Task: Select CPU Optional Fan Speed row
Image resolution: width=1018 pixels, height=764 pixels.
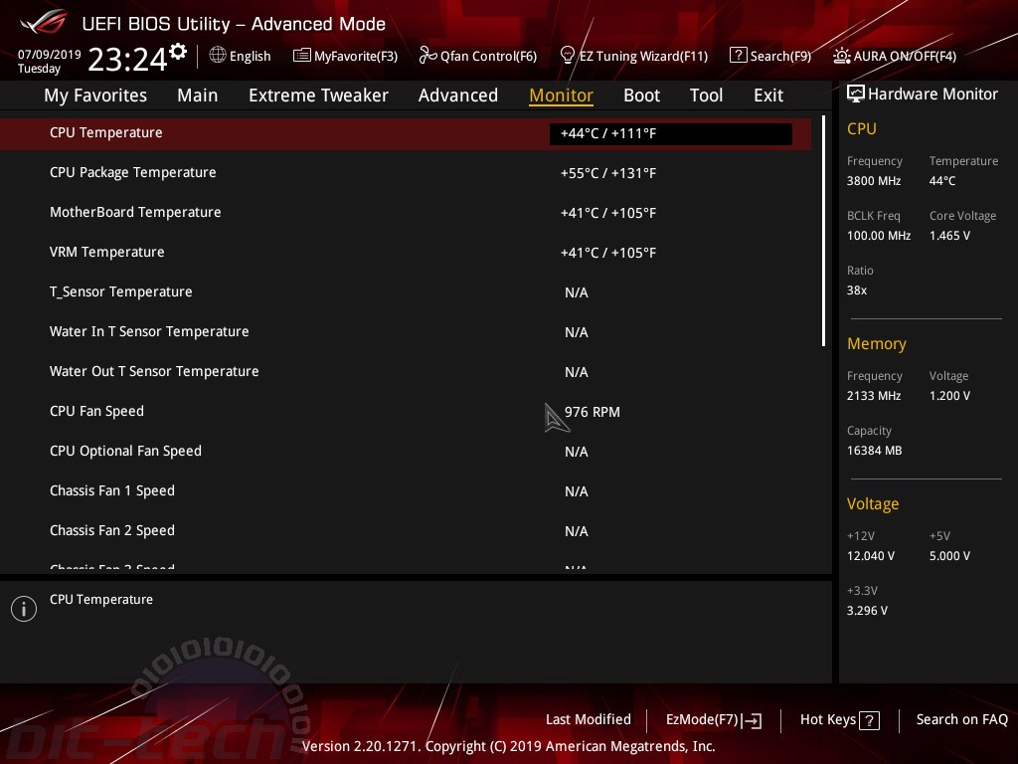Action: [x=406, y=452]
